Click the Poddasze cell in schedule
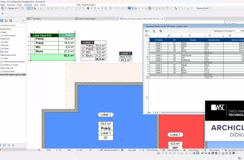The height and width of the screenshot is (160, 244). 193,60
